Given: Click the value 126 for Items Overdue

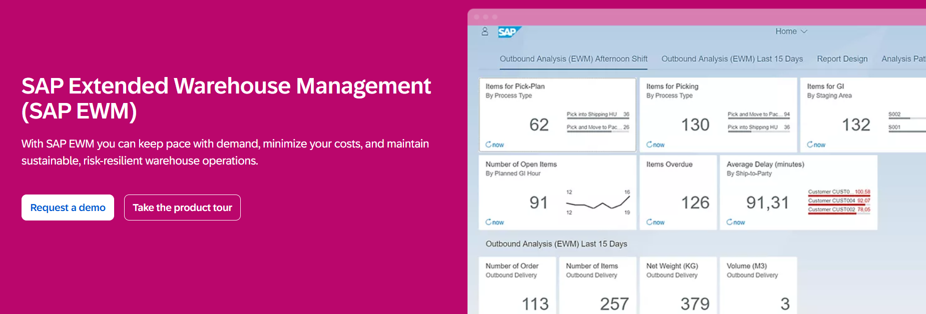Looking at the screenshot, I should 695,202.
